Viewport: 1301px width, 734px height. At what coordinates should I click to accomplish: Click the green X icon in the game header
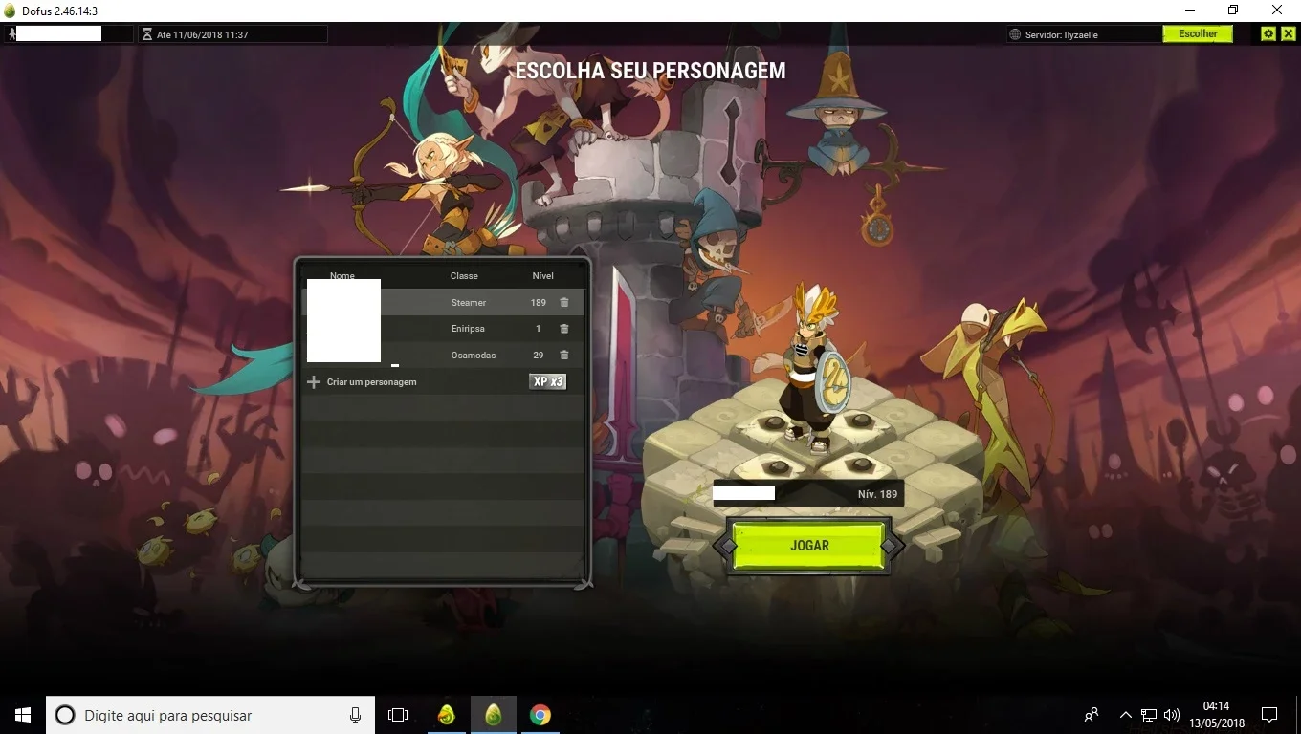(1288, 33)
